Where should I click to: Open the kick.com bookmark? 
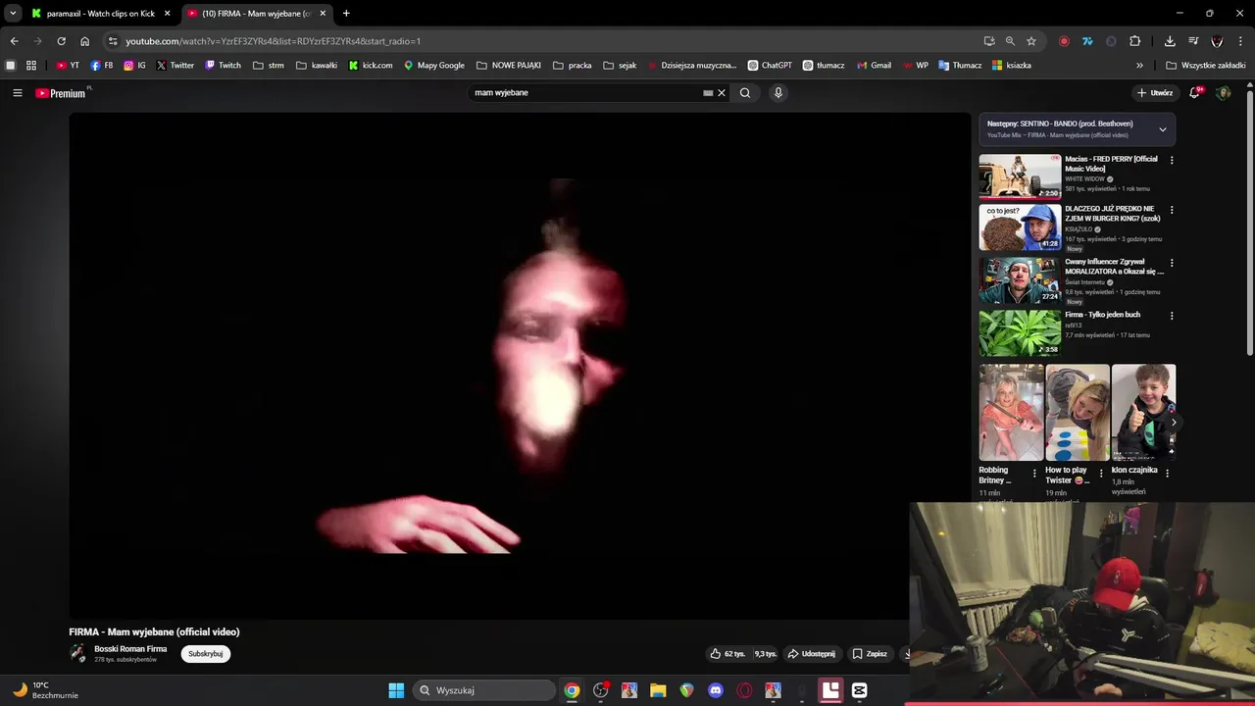pyautogui.click(x=371, y=66)
